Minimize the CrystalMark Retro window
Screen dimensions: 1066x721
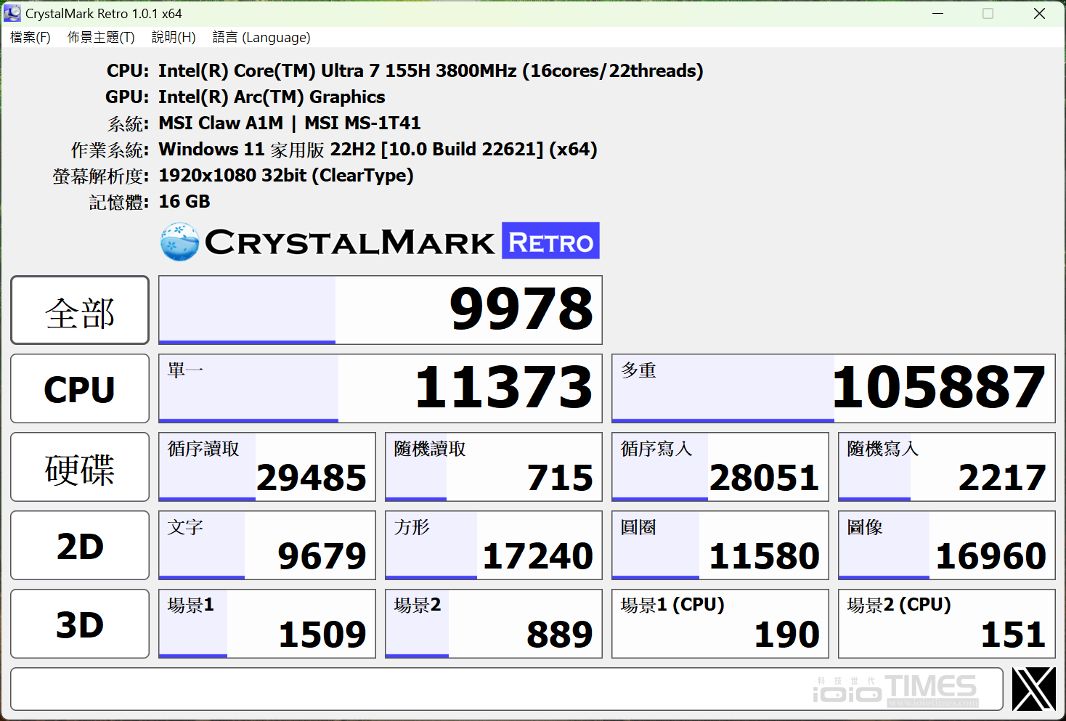point(937,13)
